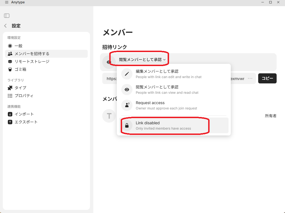Click the puzzle icon for タイプ
This screenshot has width=285, height=213.
tap(10, 88)
